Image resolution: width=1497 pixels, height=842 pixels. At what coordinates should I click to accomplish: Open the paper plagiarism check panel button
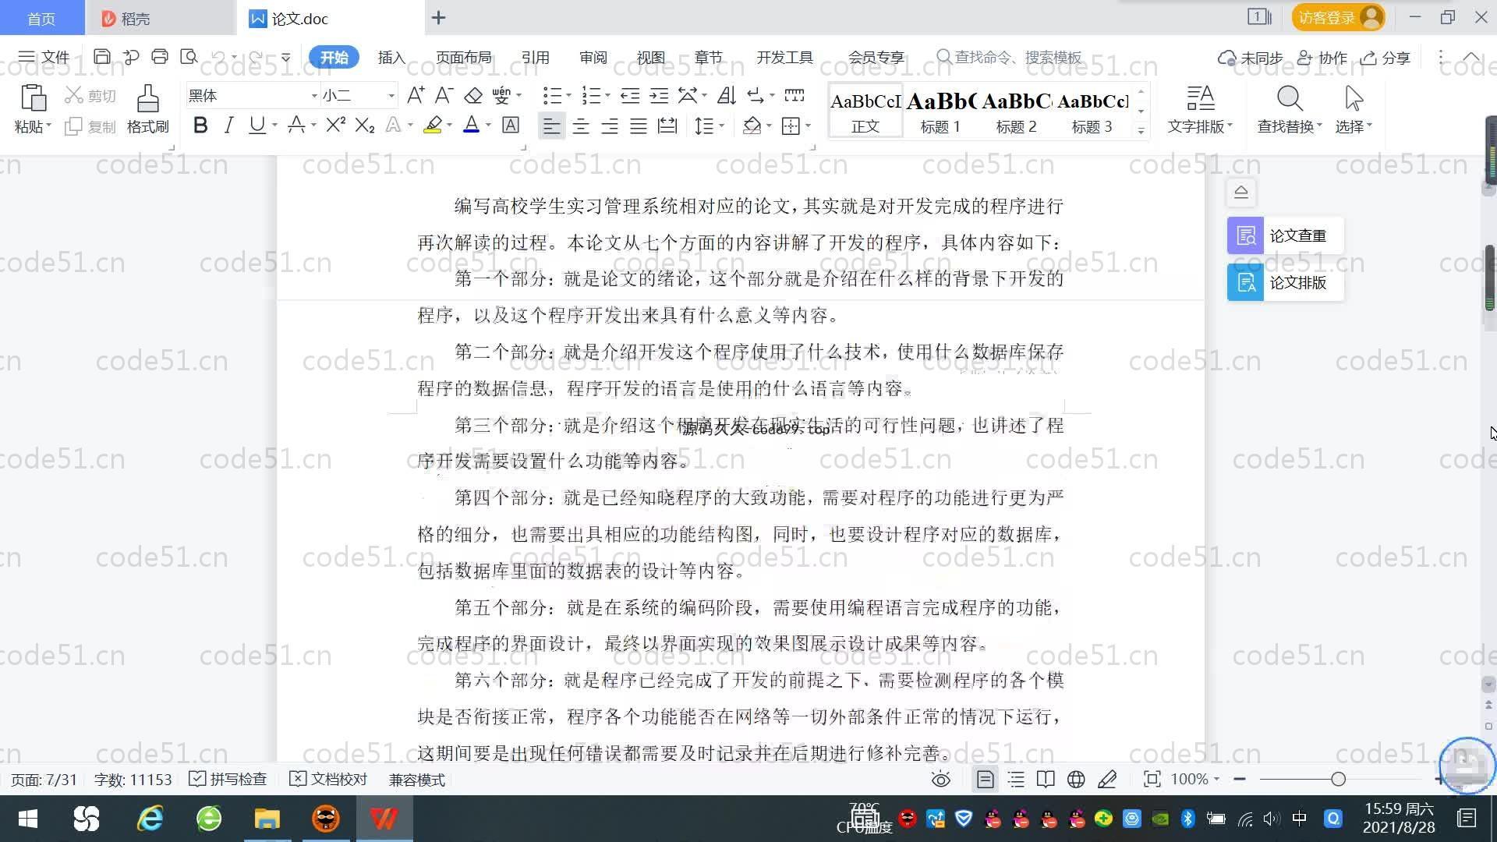point(1285,235)
